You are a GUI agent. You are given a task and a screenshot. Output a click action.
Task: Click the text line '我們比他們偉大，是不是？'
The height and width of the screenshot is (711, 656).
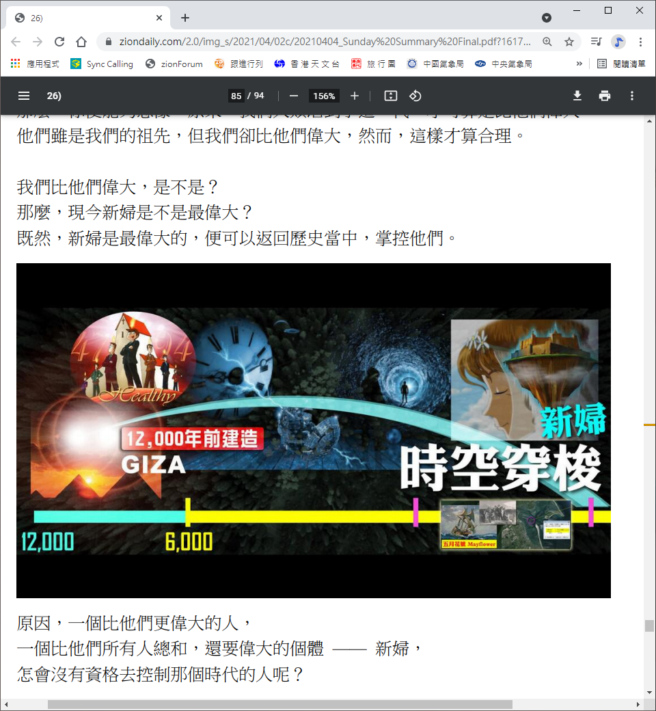(118, 187)
